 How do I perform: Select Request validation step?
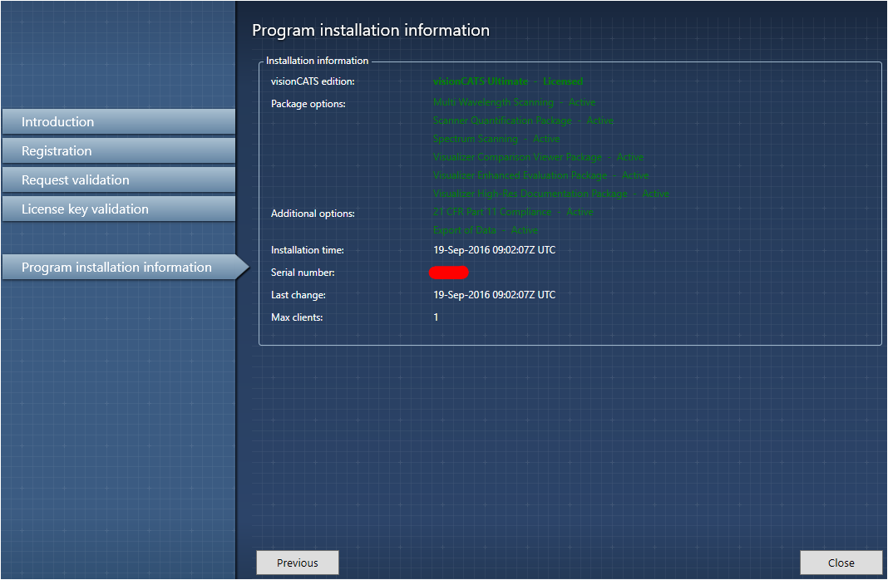[118, 180]
